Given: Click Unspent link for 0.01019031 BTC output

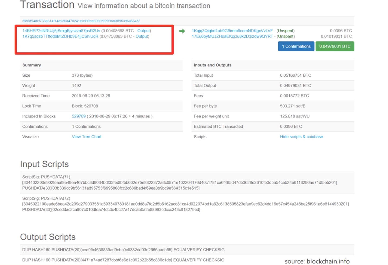Looking at the screenshot, I should pos(286,36).
